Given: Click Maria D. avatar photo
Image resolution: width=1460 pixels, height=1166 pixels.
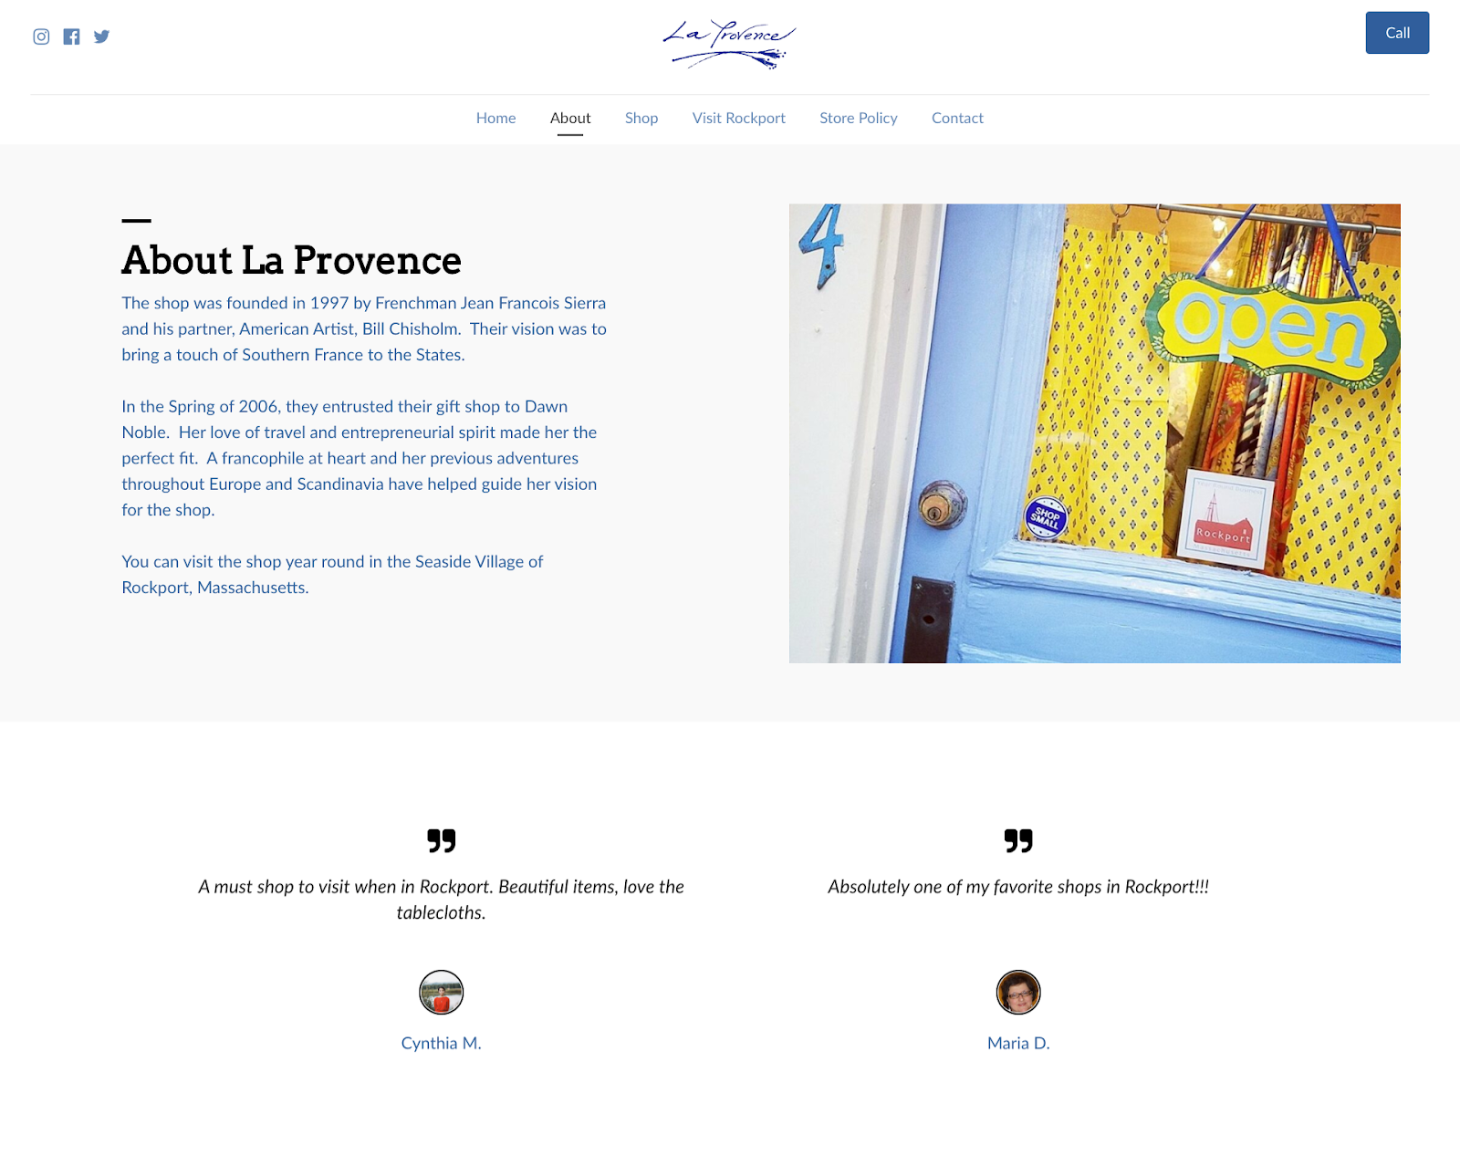Looking at the screenshot, I should pos(1018,992).
